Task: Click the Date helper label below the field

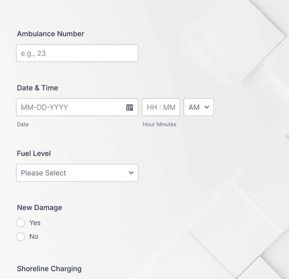Action: click(x=22, y=124)
